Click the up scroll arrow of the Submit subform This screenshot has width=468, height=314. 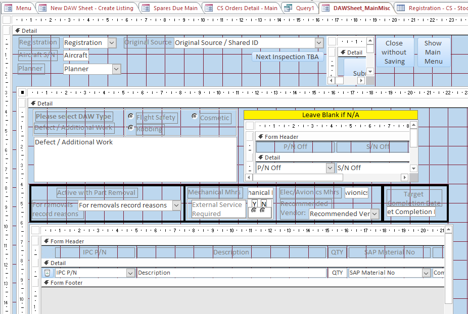point(370,41)
